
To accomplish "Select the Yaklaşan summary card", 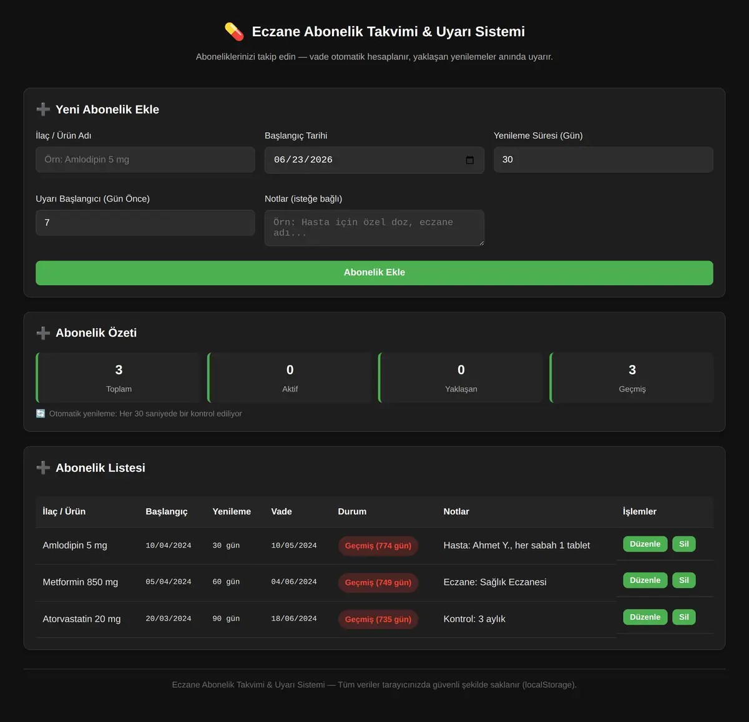I will [461, 378].
